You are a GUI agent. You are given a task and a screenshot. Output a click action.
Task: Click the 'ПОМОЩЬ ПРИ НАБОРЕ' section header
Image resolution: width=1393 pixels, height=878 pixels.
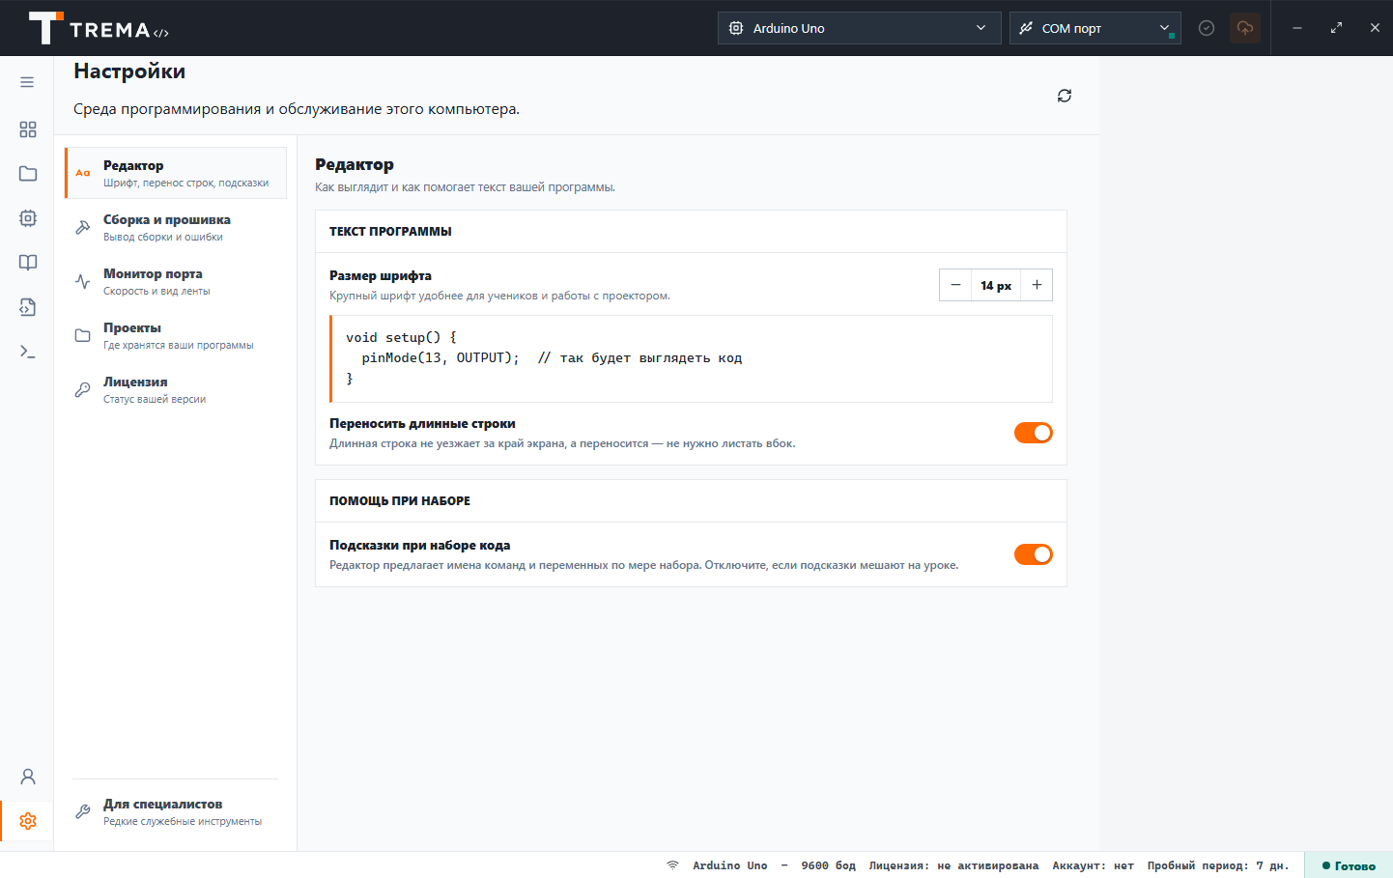click(x=400, y=500)
